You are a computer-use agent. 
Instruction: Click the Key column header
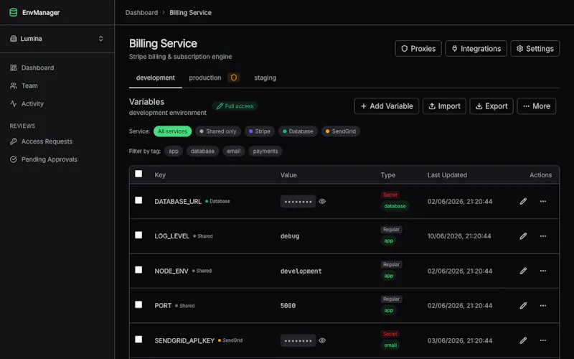point(160,175)
